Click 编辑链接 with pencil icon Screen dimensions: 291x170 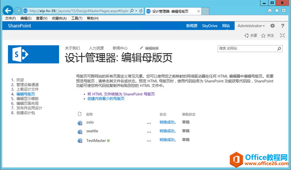point(149,48)
